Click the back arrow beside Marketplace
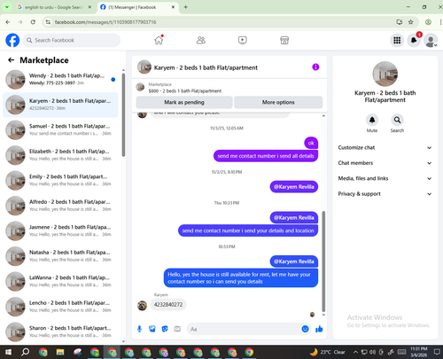The image size is (443, 359). coord(11,60)
